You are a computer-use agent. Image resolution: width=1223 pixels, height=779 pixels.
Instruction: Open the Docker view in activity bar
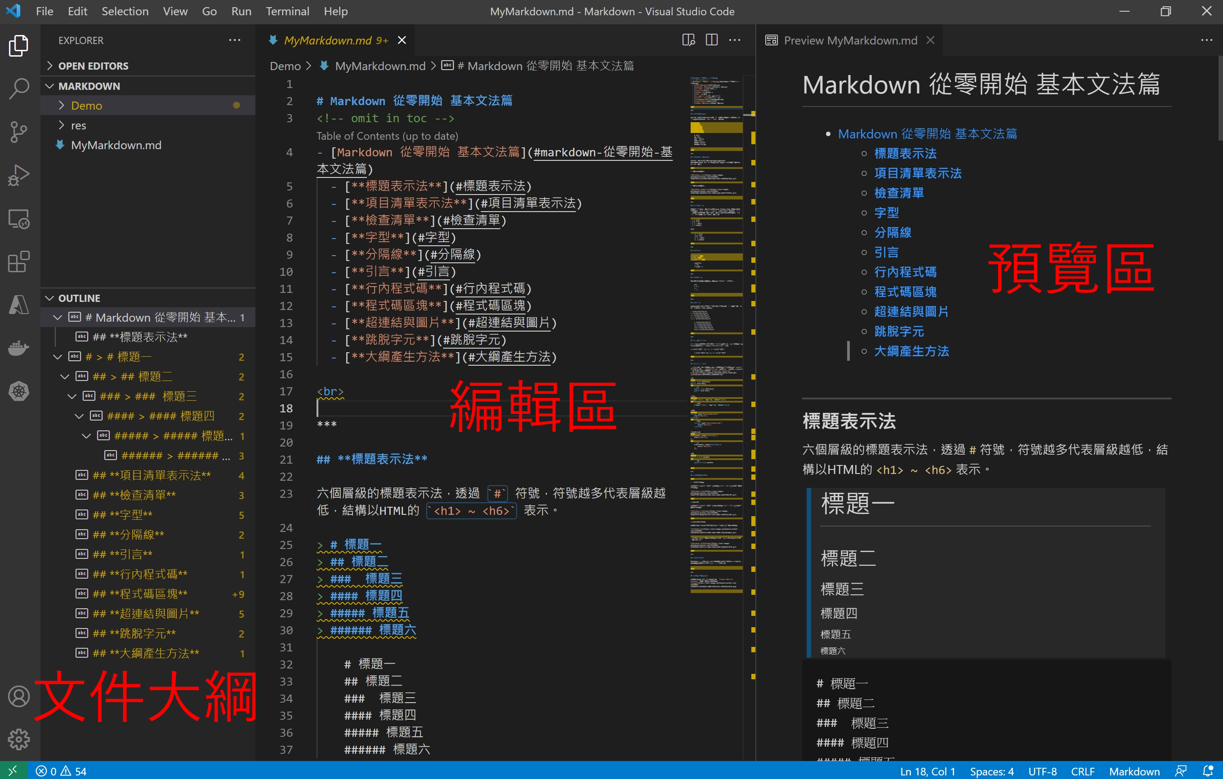19,348
